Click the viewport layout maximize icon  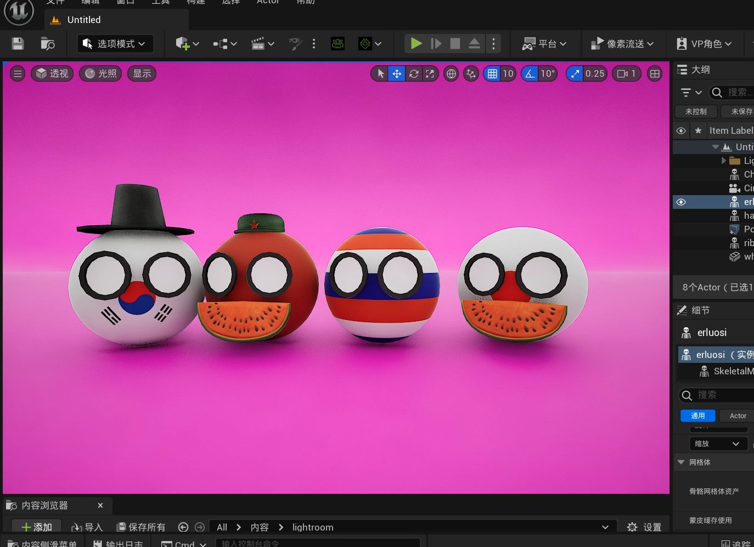click(655, 73)
